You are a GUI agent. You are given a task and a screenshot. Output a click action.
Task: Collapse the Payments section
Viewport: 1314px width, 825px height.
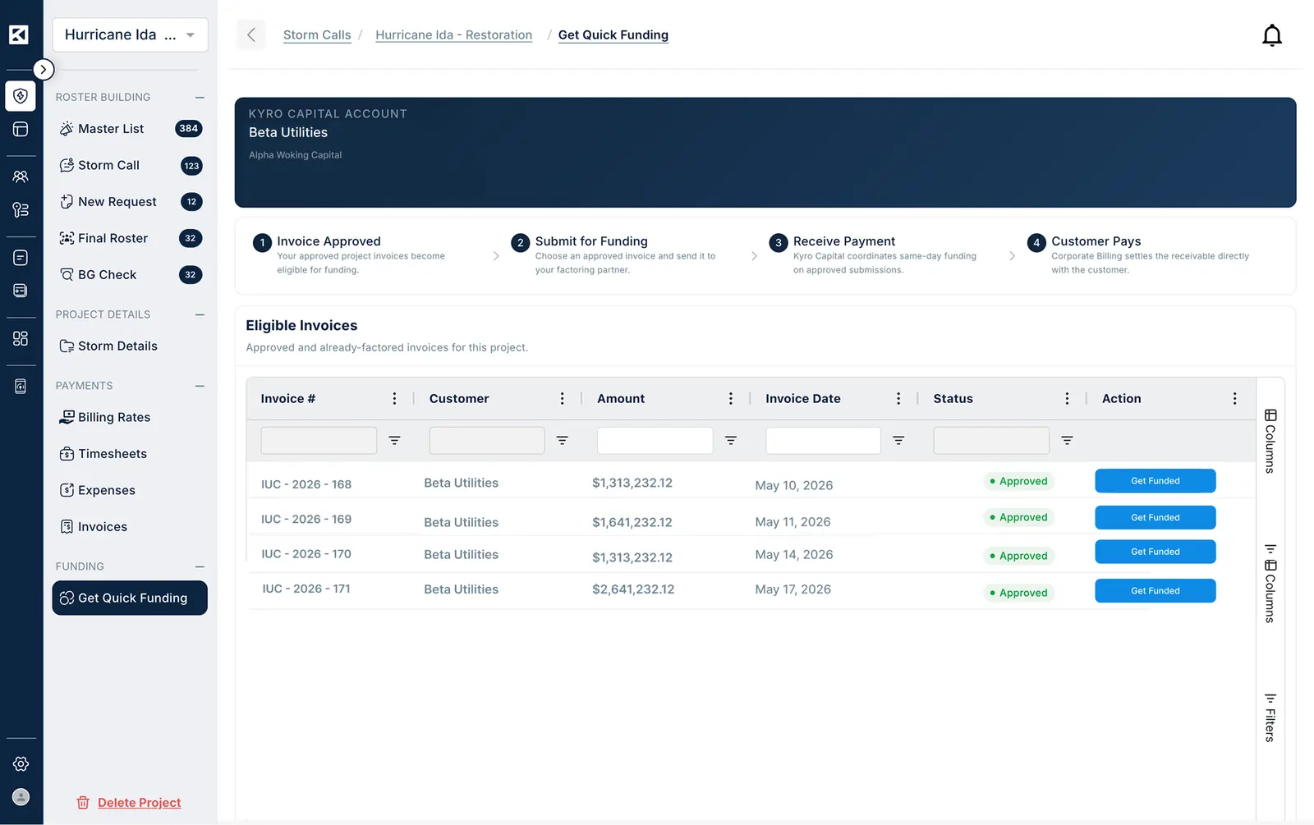pyautogui.click(x=200, y=386)
